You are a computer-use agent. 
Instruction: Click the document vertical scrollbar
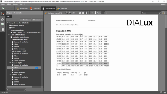click(x=166, y=21)
